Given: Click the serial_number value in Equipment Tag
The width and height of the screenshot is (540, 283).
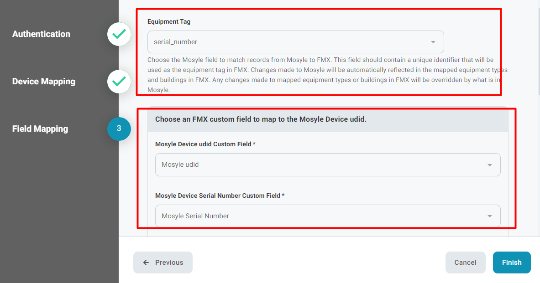Looking at the screenshot, I should (176, 42).
